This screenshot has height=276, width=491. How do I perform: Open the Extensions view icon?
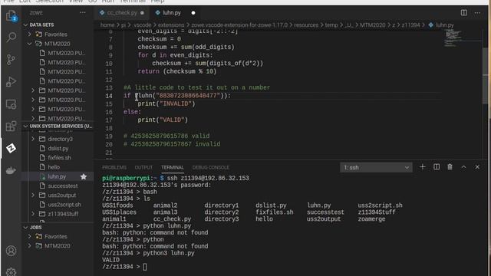12,127
